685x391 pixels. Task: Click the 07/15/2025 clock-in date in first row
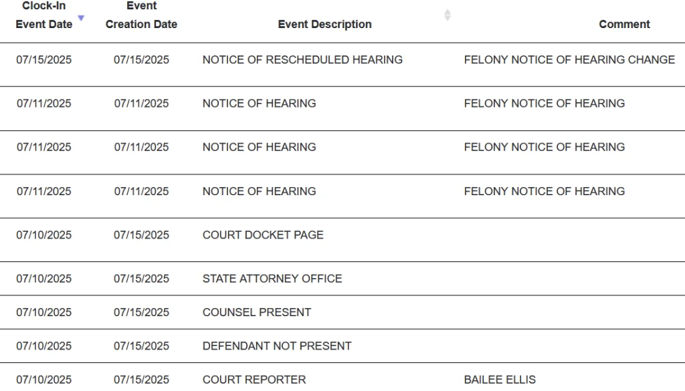click(44, 59)
